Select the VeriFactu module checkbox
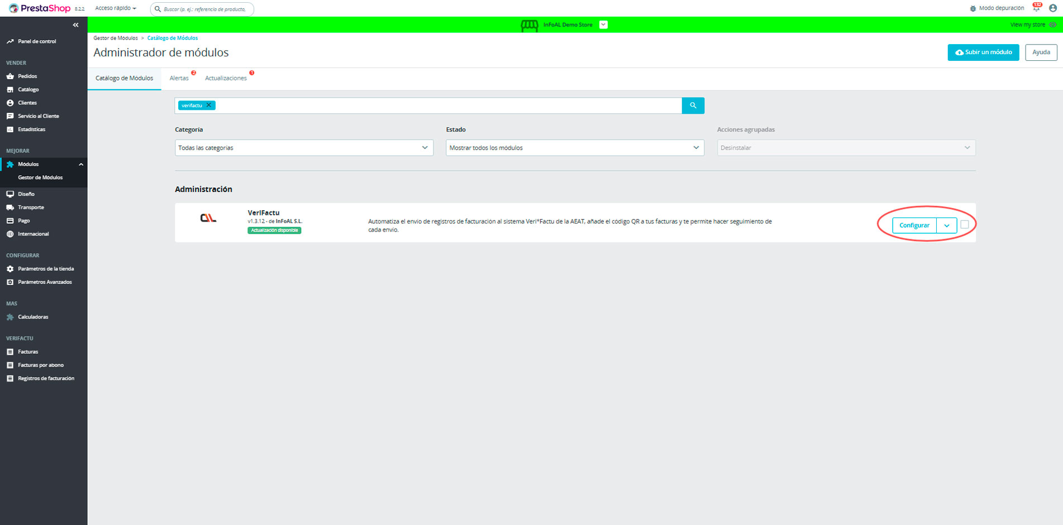This screenshot has width=1063, height=525. [x=965, y=225]
